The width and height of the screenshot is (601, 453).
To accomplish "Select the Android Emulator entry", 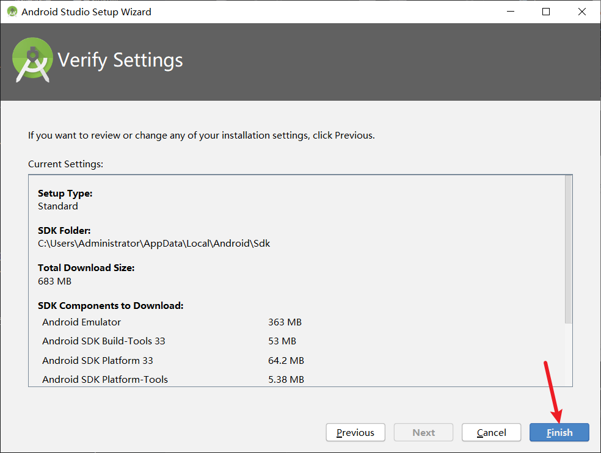I will point(81,322).
